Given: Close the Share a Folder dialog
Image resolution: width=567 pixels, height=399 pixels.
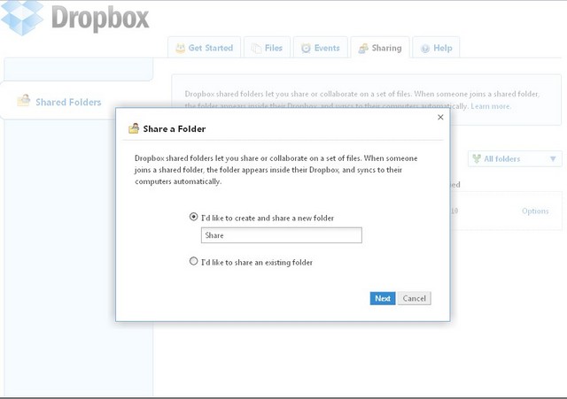Looking at the screenshot, I should click(440, 117).
